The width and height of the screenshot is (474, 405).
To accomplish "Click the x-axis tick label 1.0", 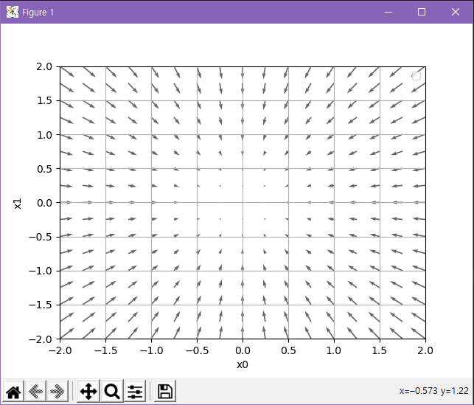I will 334,350.
